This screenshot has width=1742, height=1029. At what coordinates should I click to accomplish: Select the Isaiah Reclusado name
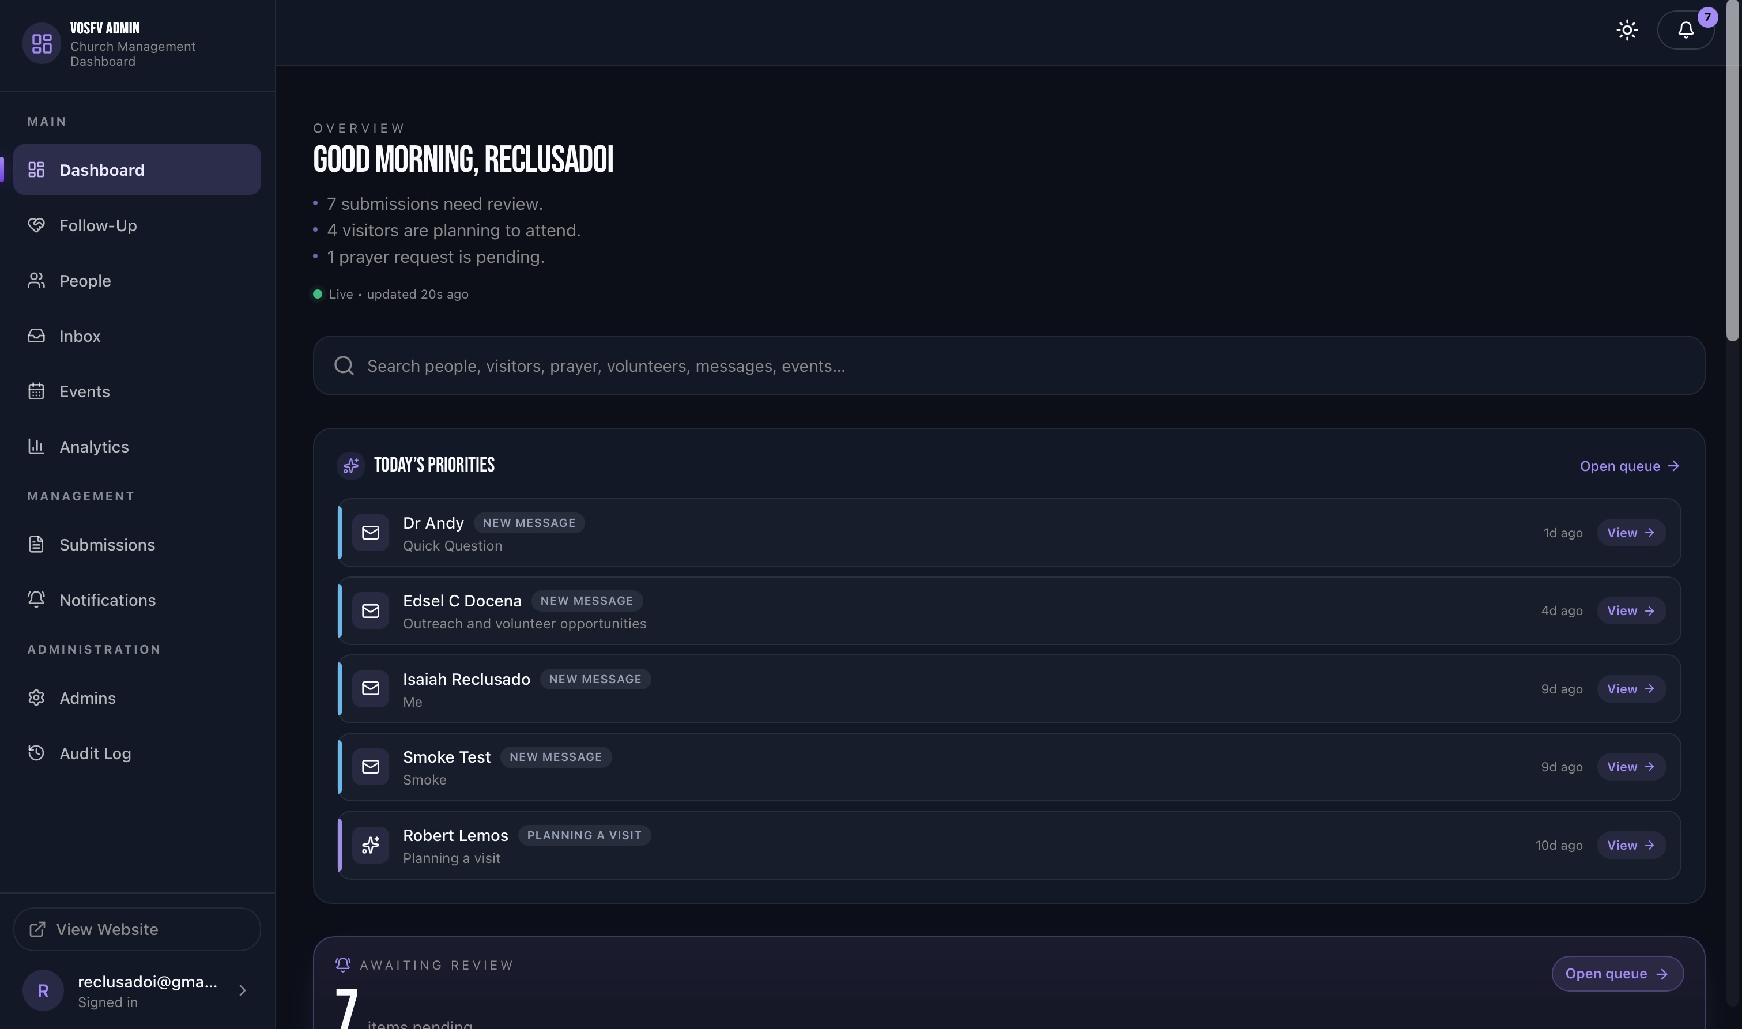[x=466, y=679]
